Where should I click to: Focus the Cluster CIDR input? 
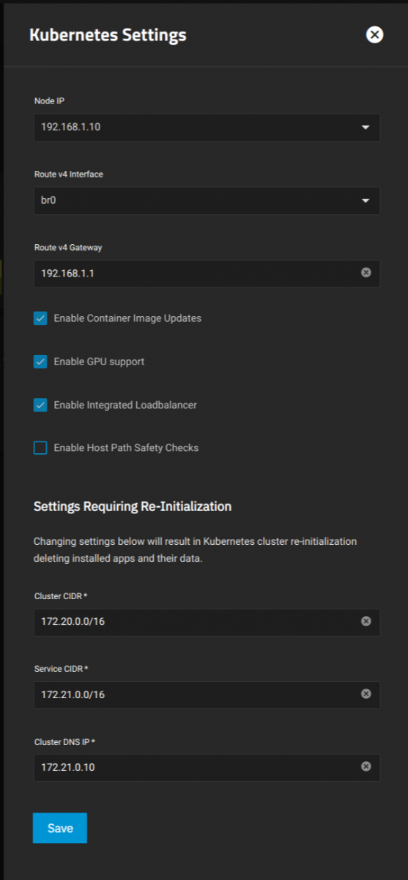(198, 622)
